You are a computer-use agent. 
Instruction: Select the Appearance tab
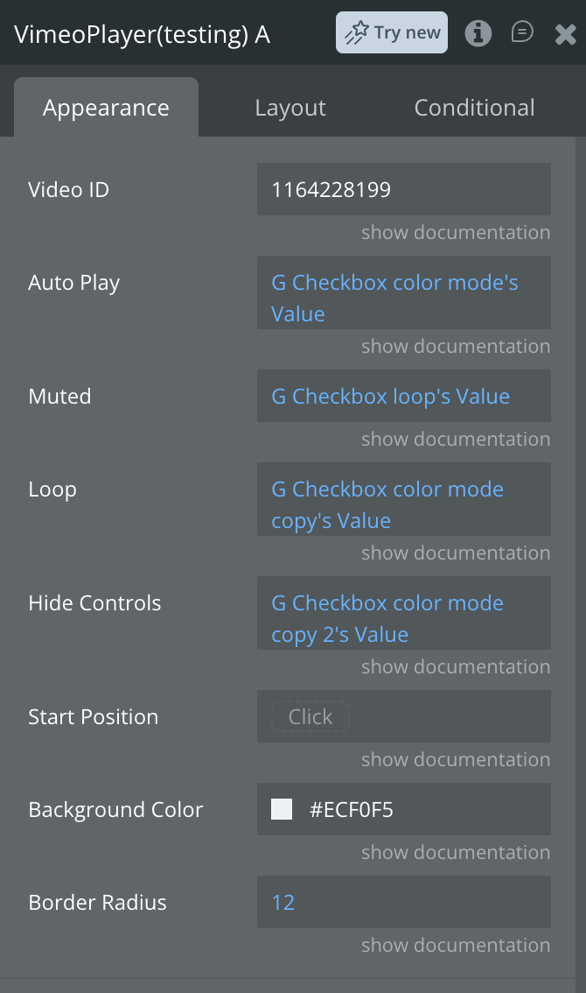pyautogui.click(x=106, y=108)
